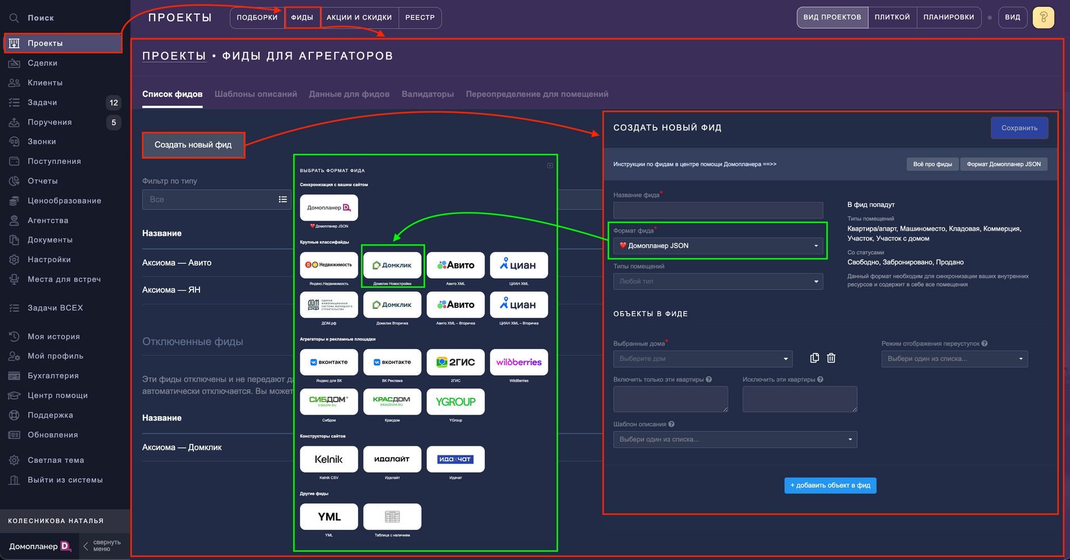The width and height of the screenshot is (1070, 560).
Task: Switch to Светлая тема in sidebar
Action: [55, 460]
